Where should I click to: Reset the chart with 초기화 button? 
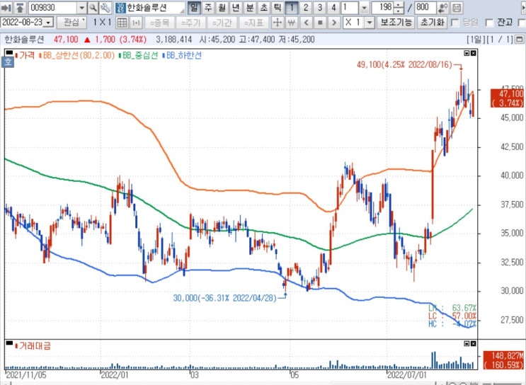coord(432,23)
